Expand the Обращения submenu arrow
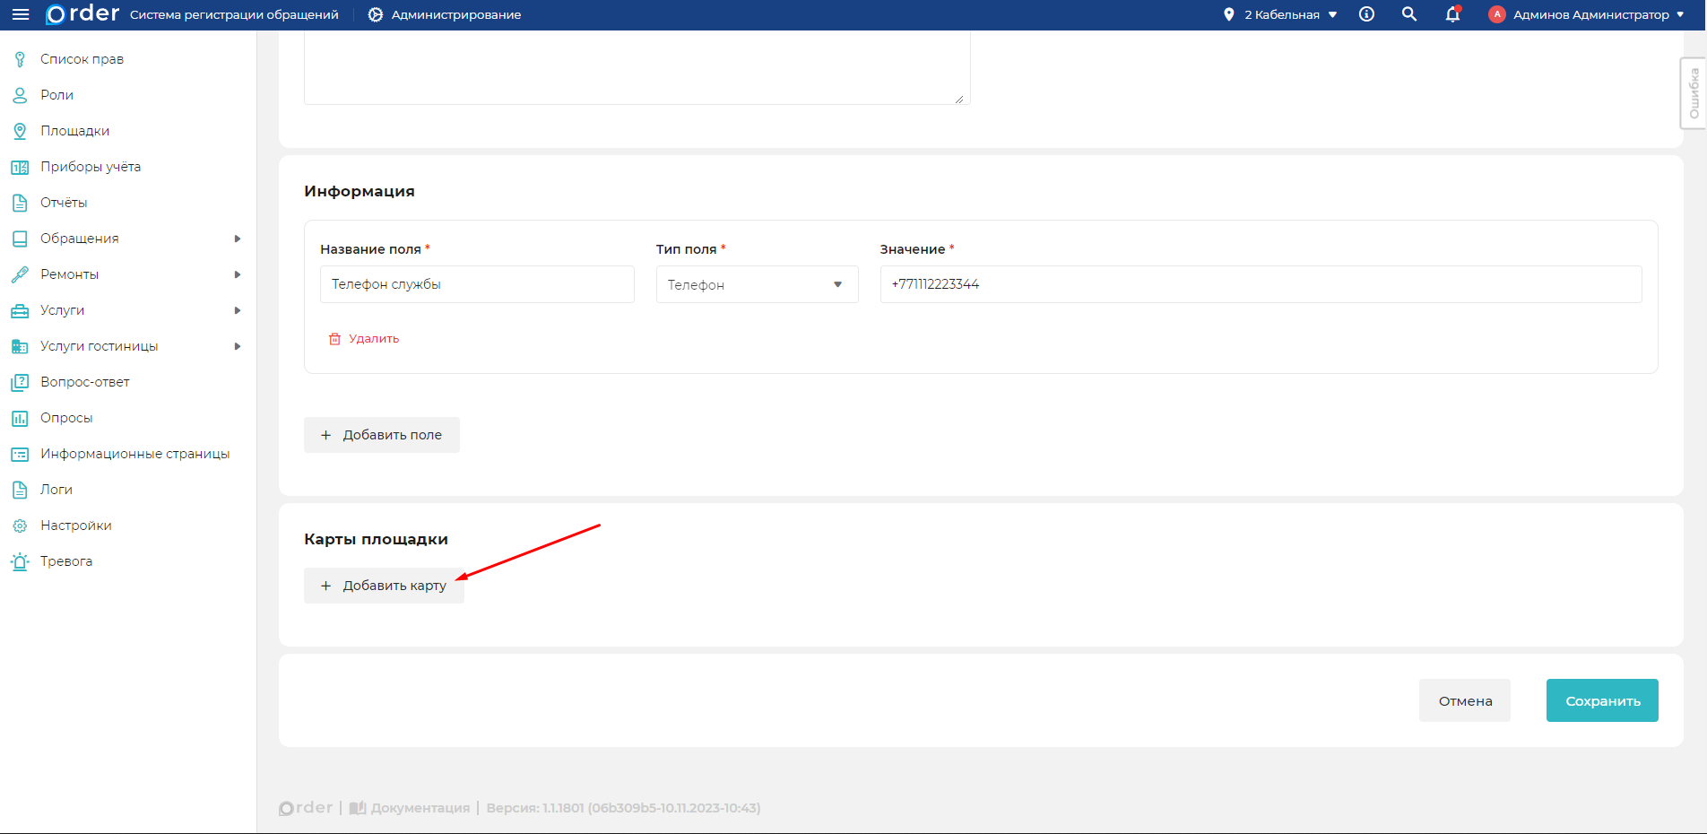The height and width of the screenshot is (834, 1707). tap(238, 239)
